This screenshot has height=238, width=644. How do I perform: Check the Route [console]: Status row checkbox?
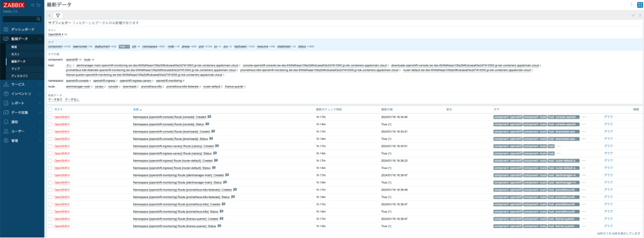50,124
